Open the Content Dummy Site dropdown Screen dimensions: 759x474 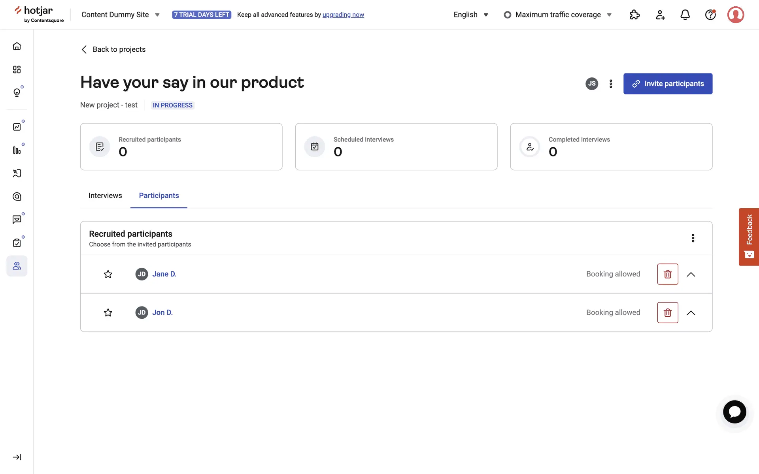(x=120, y=15)
